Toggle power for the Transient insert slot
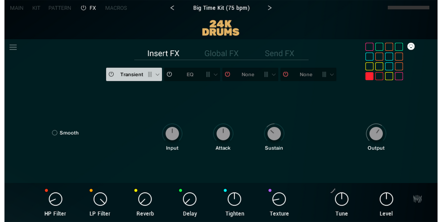The height and width of the screenshot is (222, 442). [111, 75]
